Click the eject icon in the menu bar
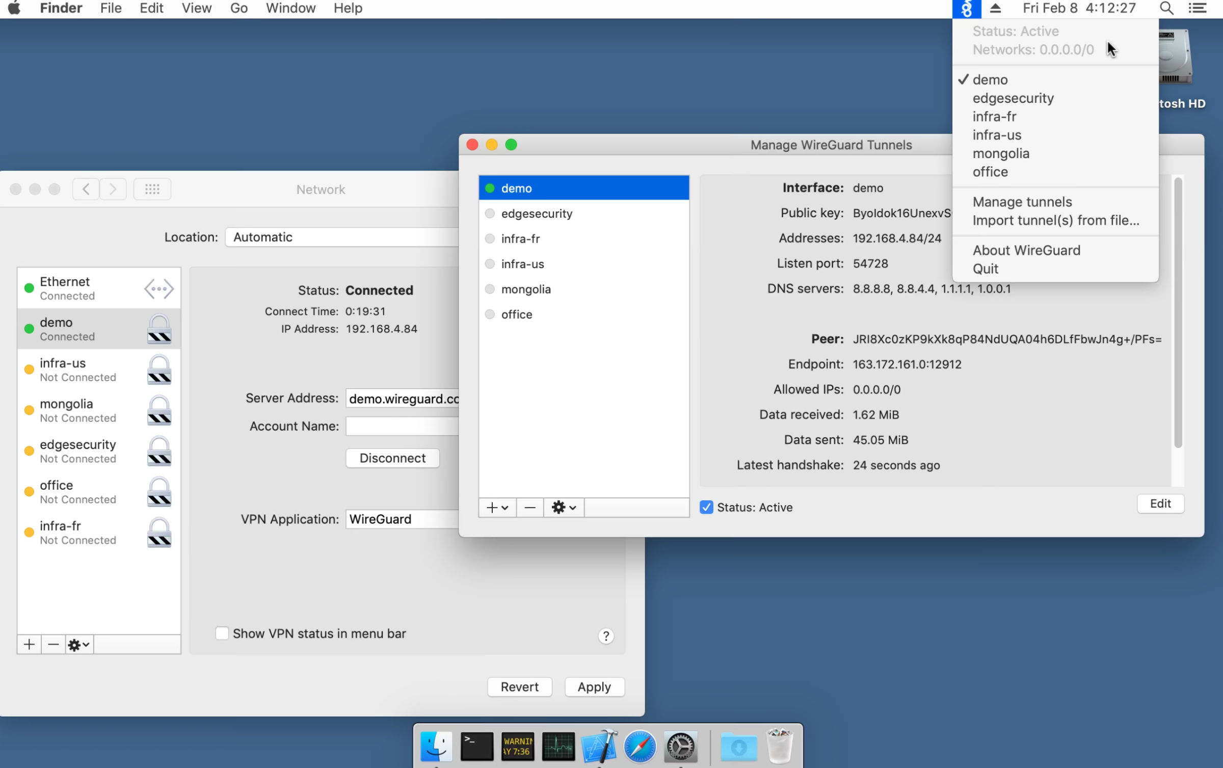The image size is (1223, 768). pos(995,8)
